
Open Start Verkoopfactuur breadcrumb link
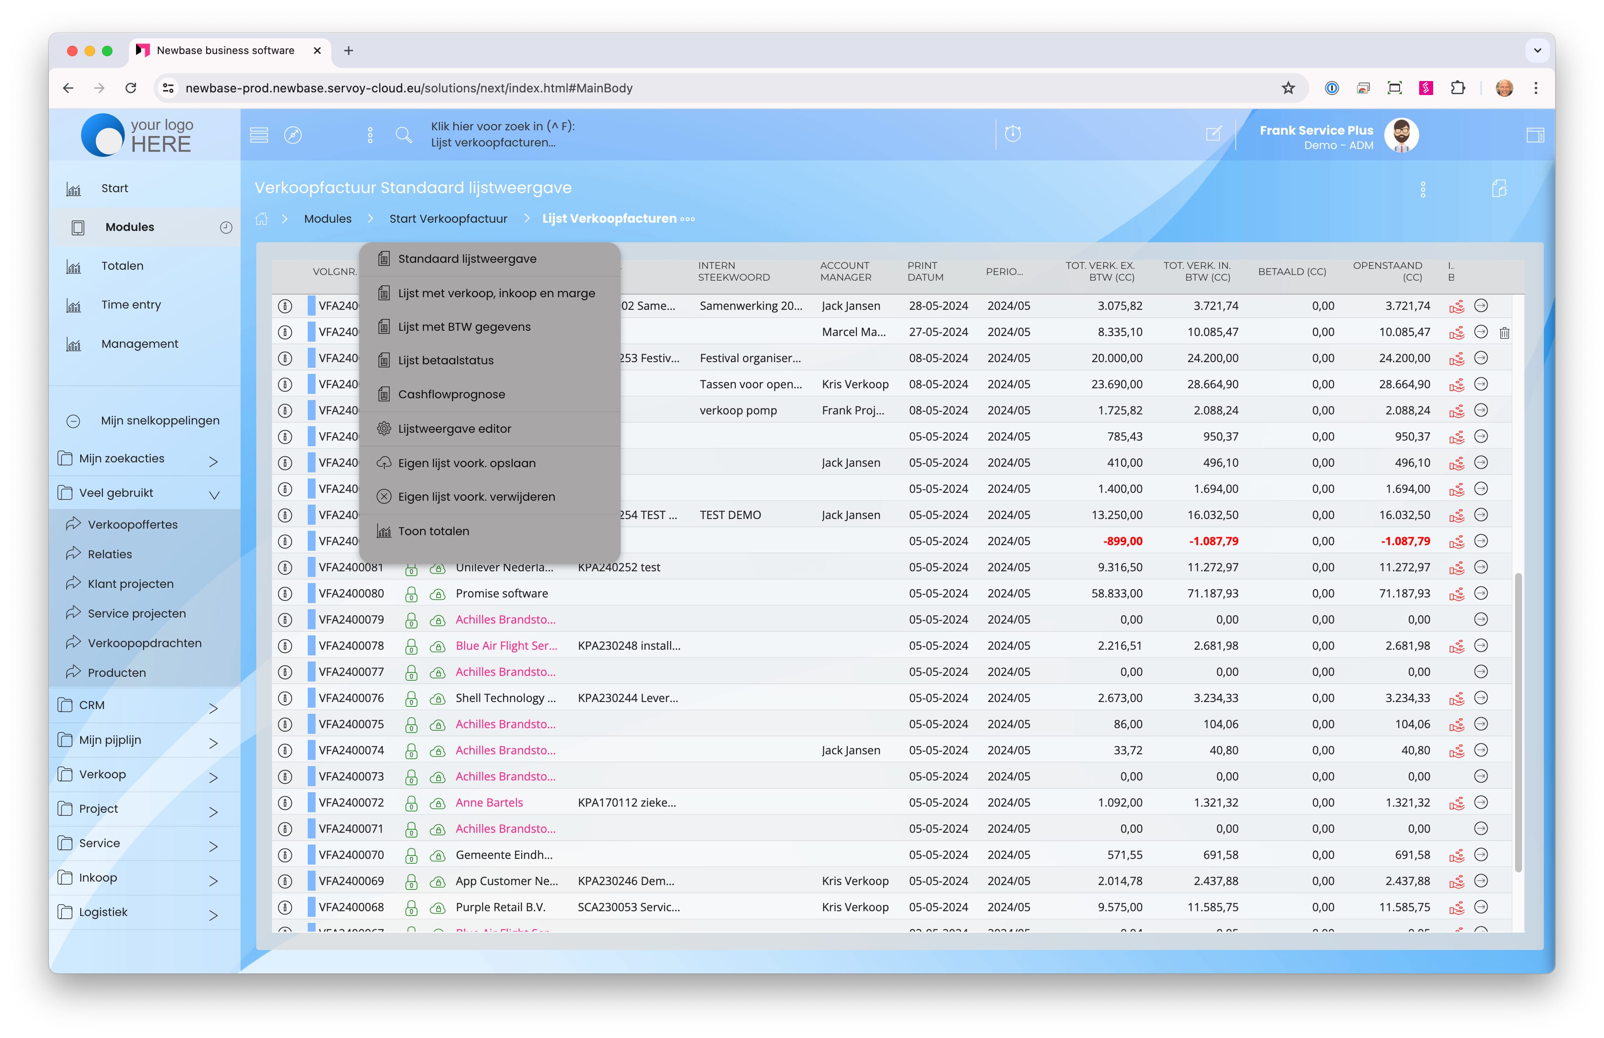pos(448,219)
